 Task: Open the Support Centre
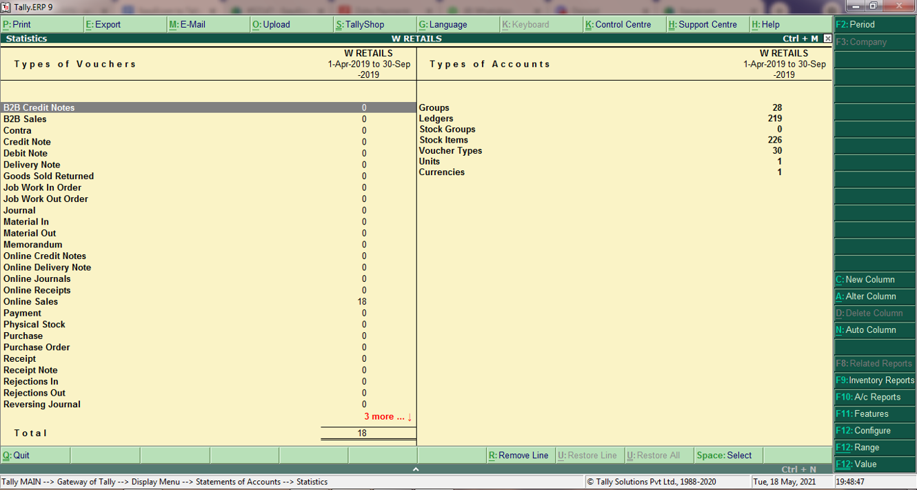(708, 24)
